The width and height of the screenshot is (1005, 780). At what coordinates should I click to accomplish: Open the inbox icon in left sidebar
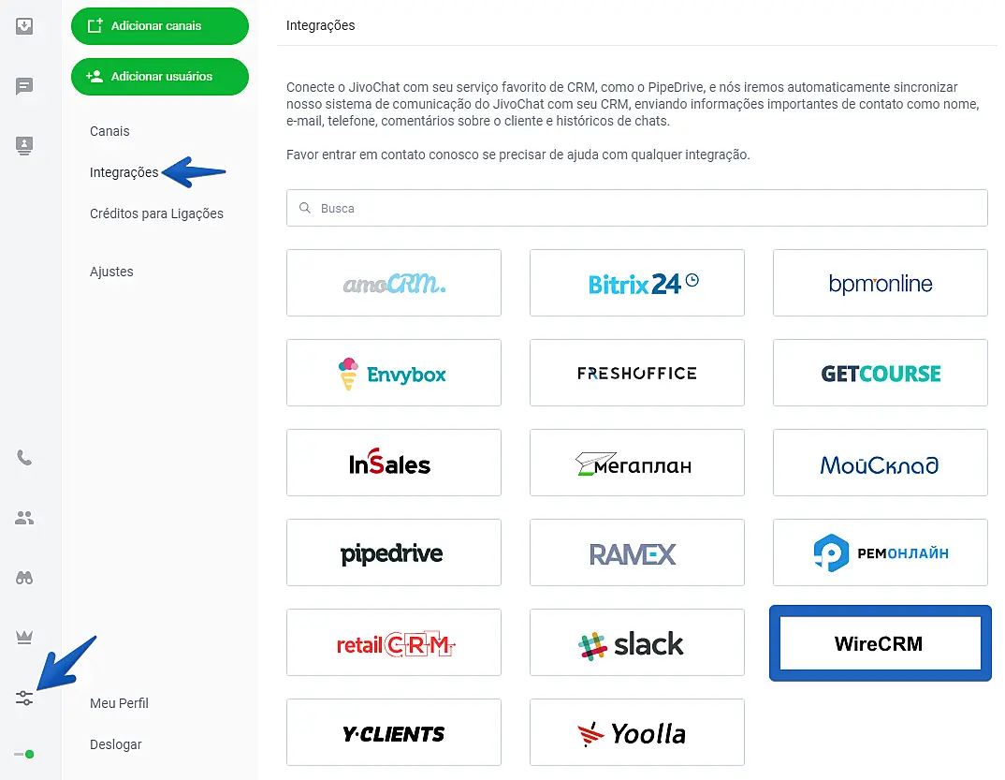(x=24, y=26)
